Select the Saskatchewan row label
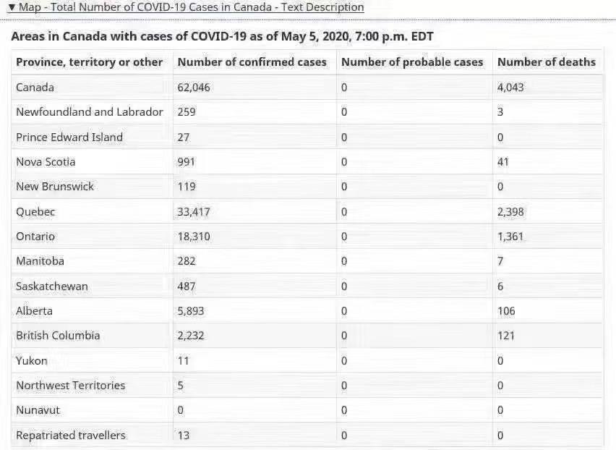616x450 pixels. click(52, 286)
